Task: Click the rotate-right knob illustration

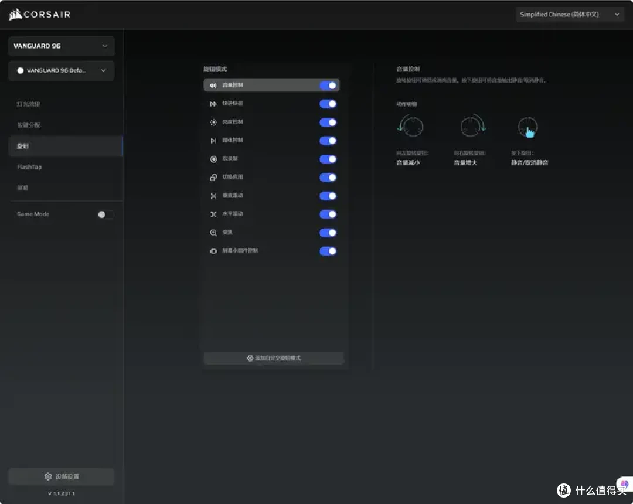Action: [472, 127]
